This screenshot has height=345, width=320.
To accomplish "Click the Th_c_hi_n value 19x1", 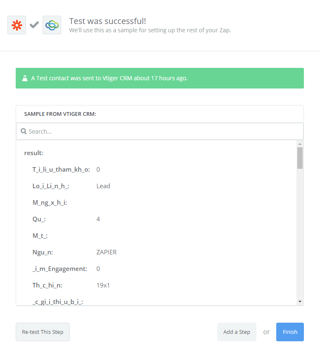I will (x=103, y=285).
